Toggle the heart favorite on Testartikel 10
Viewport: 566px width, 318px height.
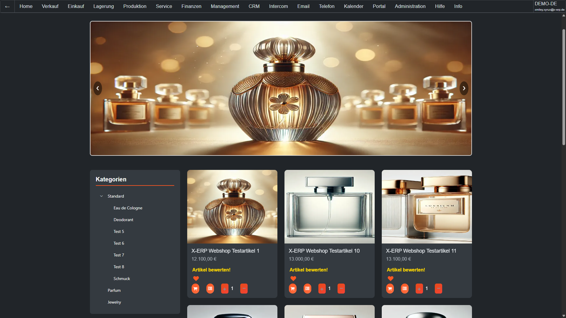[293, 279]
